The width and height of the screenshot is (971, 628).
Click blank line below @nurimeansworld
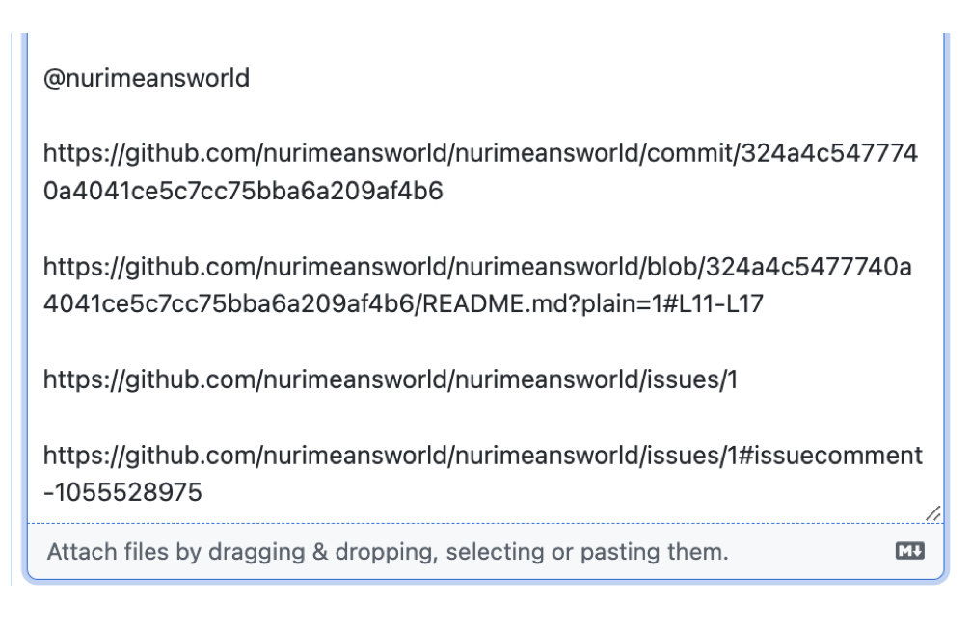coord(486,116)
